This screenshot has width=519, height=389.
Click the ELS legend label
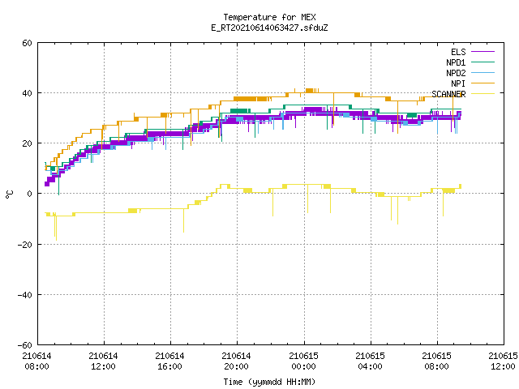(x=458, y=52)
